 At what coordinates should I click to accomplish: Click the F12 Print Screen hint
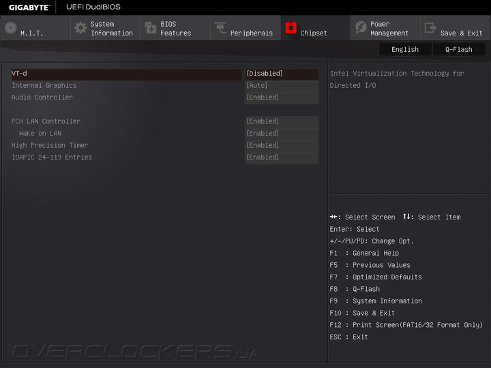[x=406, y=325]
